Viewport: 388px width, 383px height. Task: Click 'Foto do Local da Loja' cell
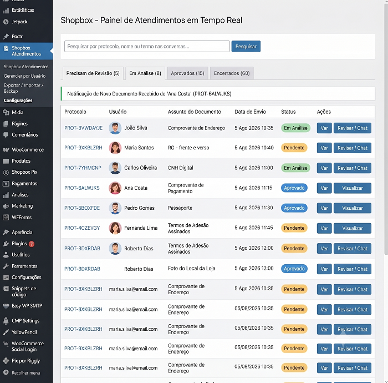click(192, 268)
